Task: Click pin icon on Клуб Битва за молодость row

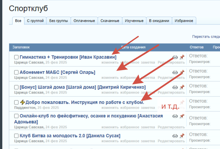Action: coord(182,136)
